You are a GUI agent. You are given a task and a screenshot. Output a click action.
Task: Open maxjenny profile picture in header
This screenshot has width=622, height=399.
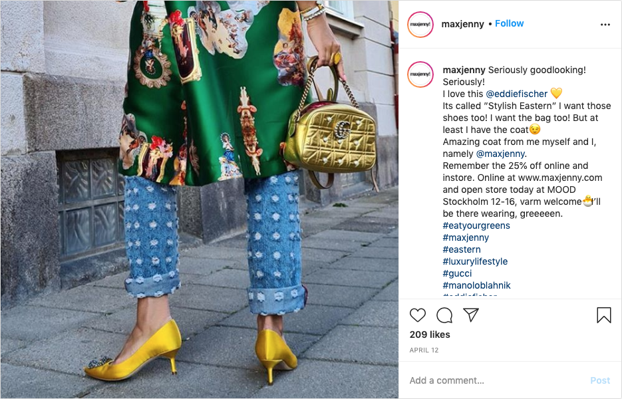coord(420,25)
